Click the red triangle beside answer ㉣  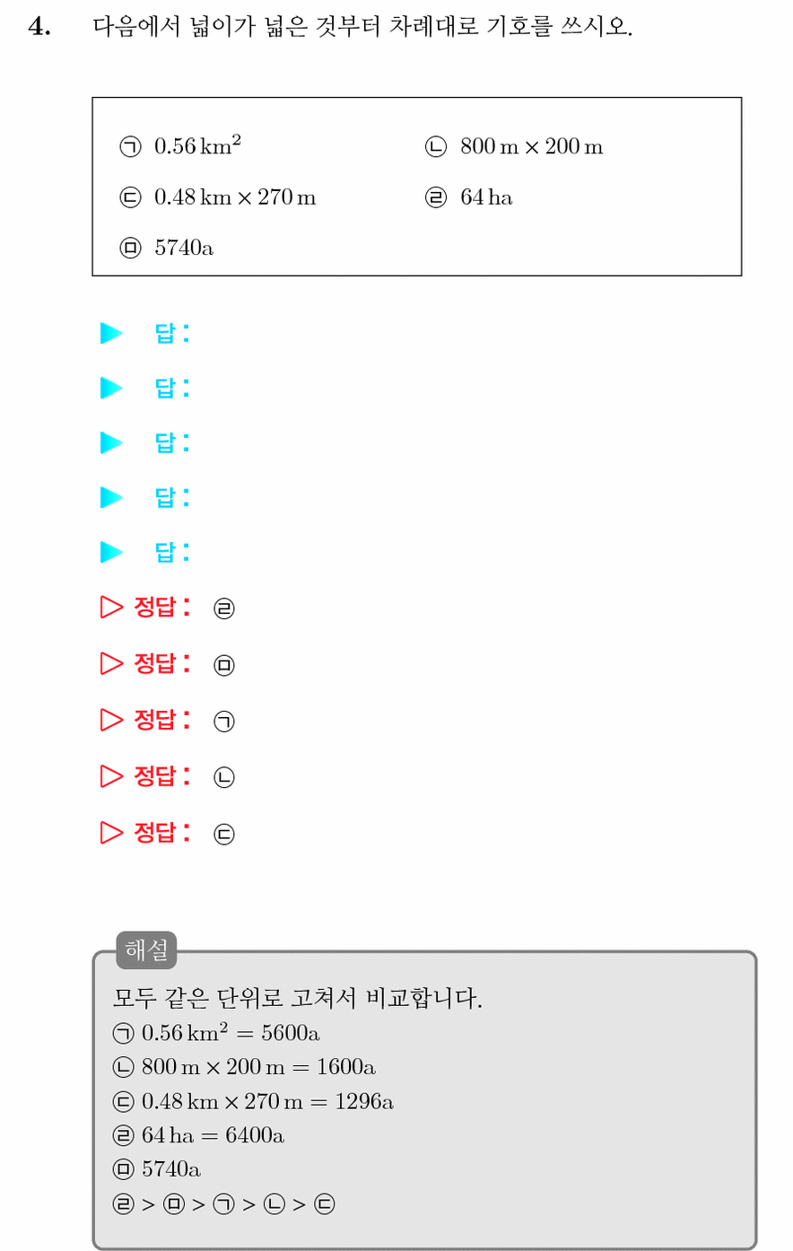click(x=111, y=608)
